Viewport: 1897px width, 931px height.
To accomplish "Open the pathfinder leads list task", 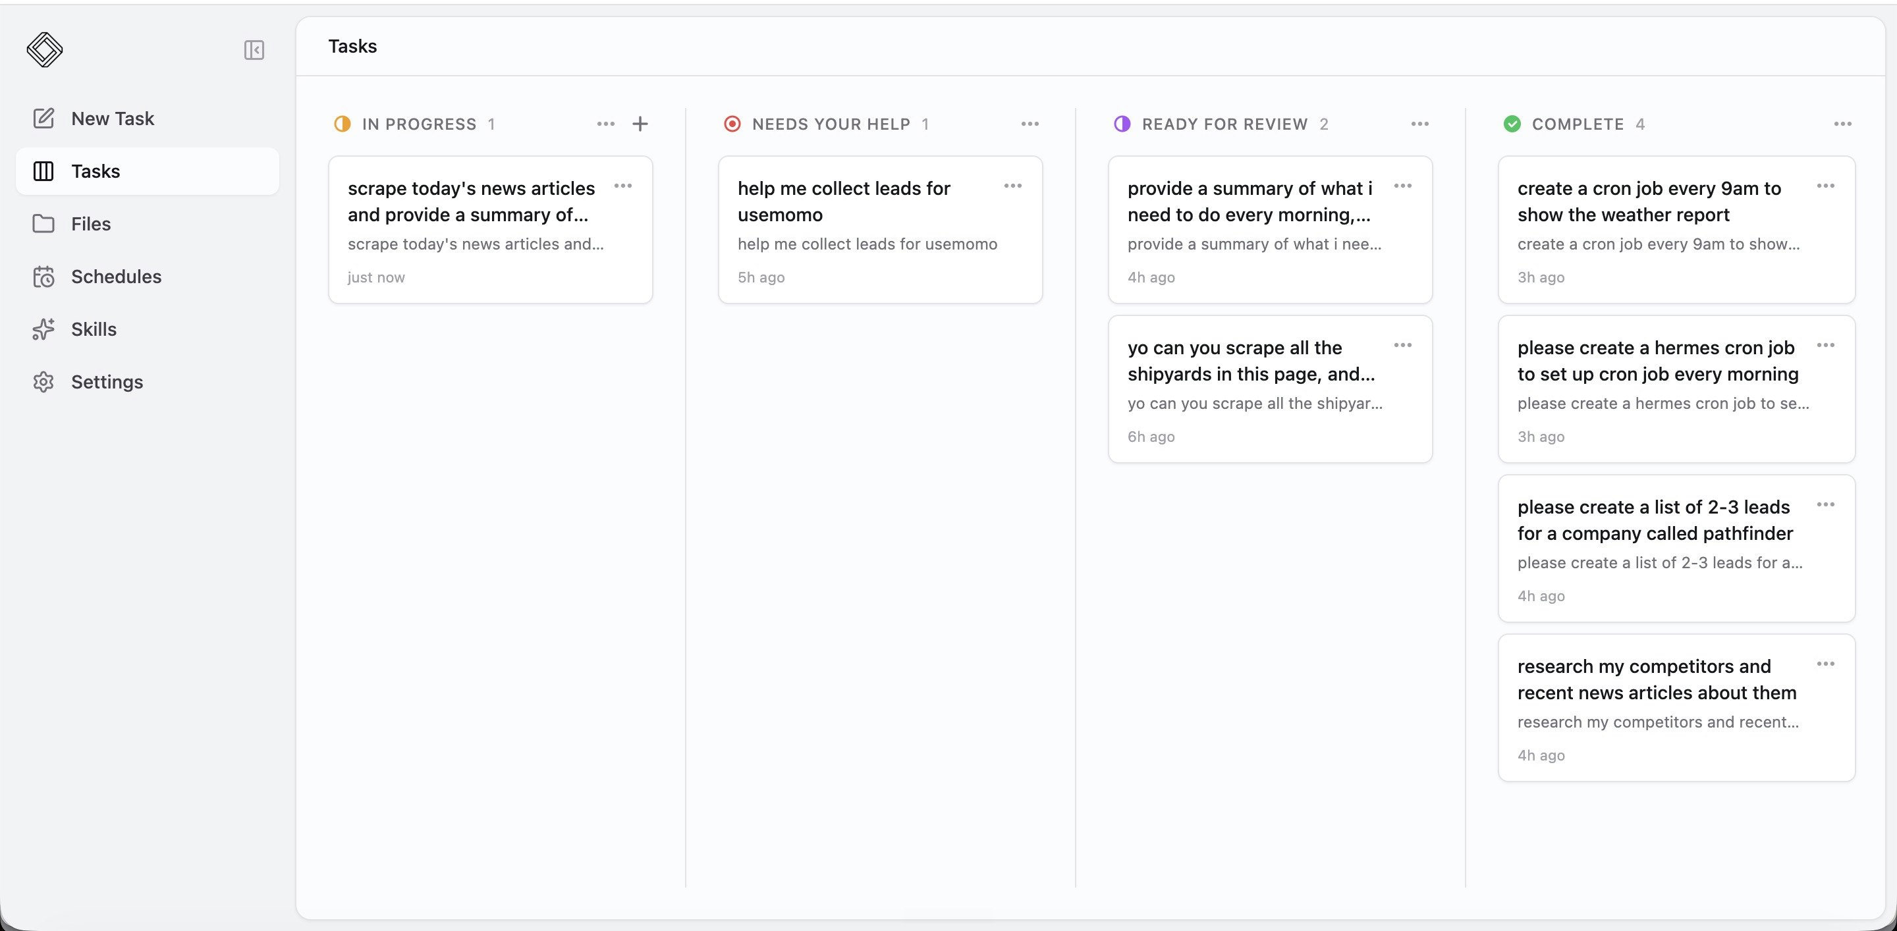I will pos(1676,548).
